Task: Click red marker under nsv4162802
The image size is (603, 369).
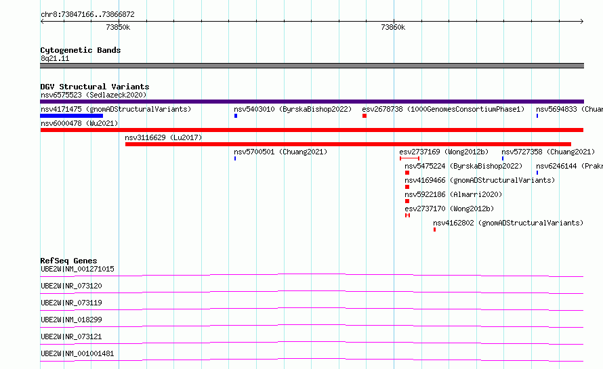Action: click(434, 230)
